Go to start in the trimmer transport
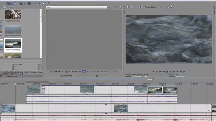Image resolution: width=216 pixels, height=121 pixels. (69, 72)
